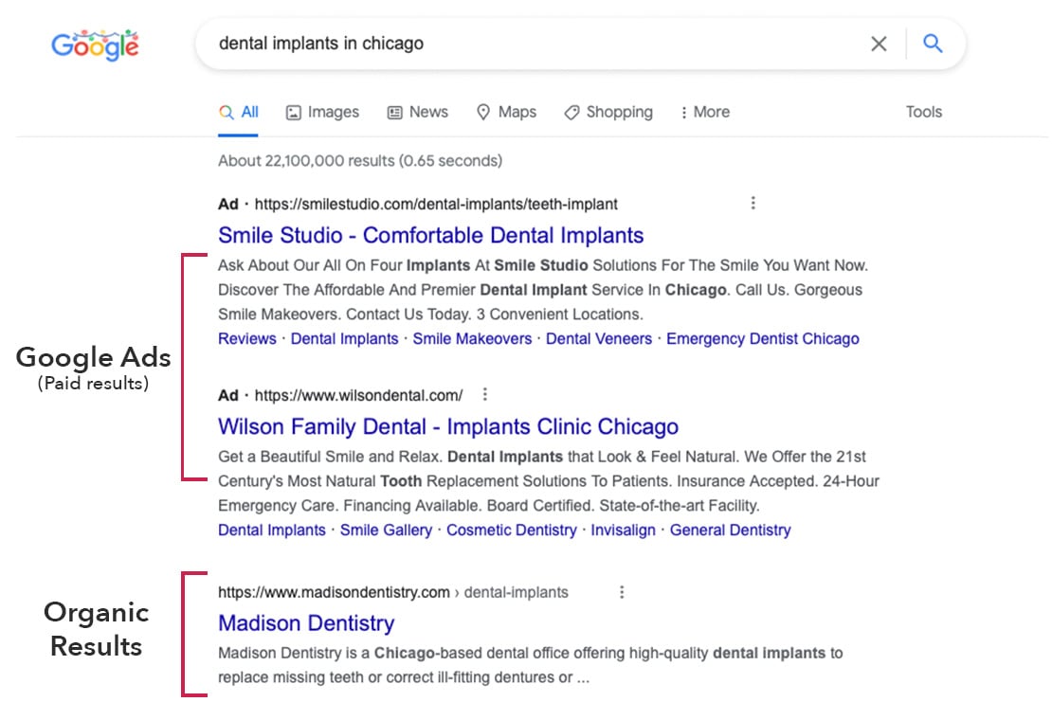Click the Images tab picture icon
1052x720 pixels.
pyautogui.click(x=293, y=113)
